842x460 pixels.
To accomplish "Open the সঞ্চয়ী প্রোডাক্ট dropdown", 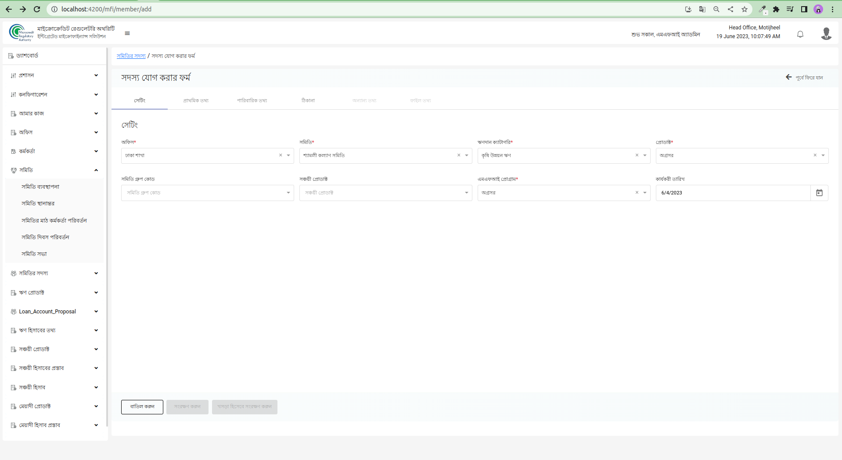I will pyautogui.click(x=386, y=193).
